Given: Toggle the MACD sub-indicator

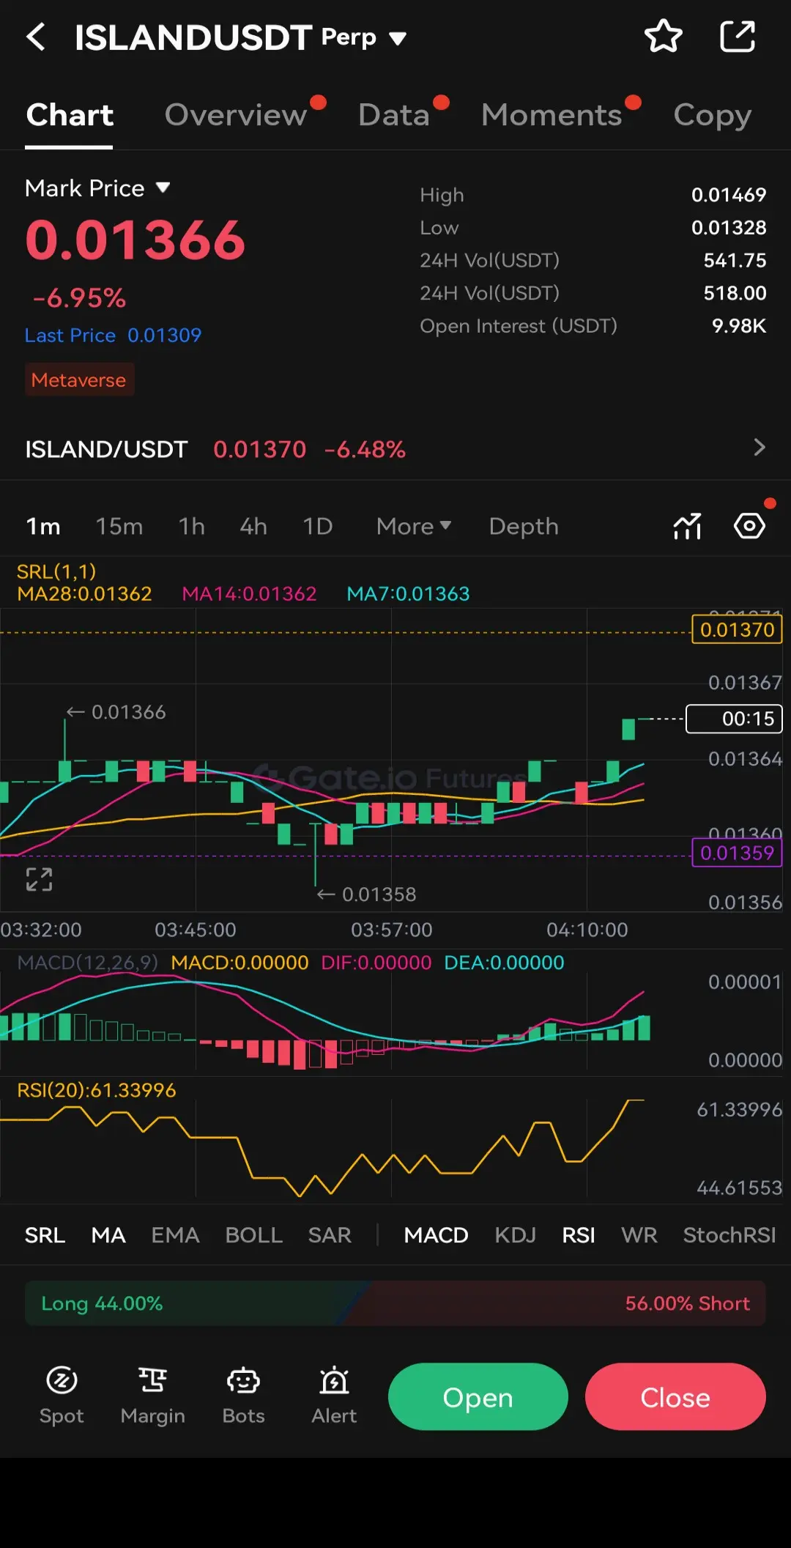Looking at the screenshot, I should 436,1235.
